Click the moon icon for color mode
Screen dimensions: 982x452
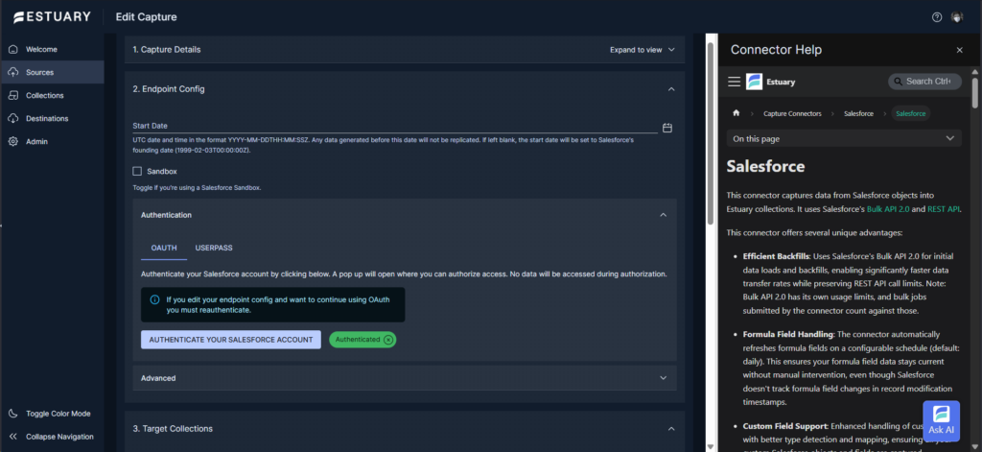(13, 414)
